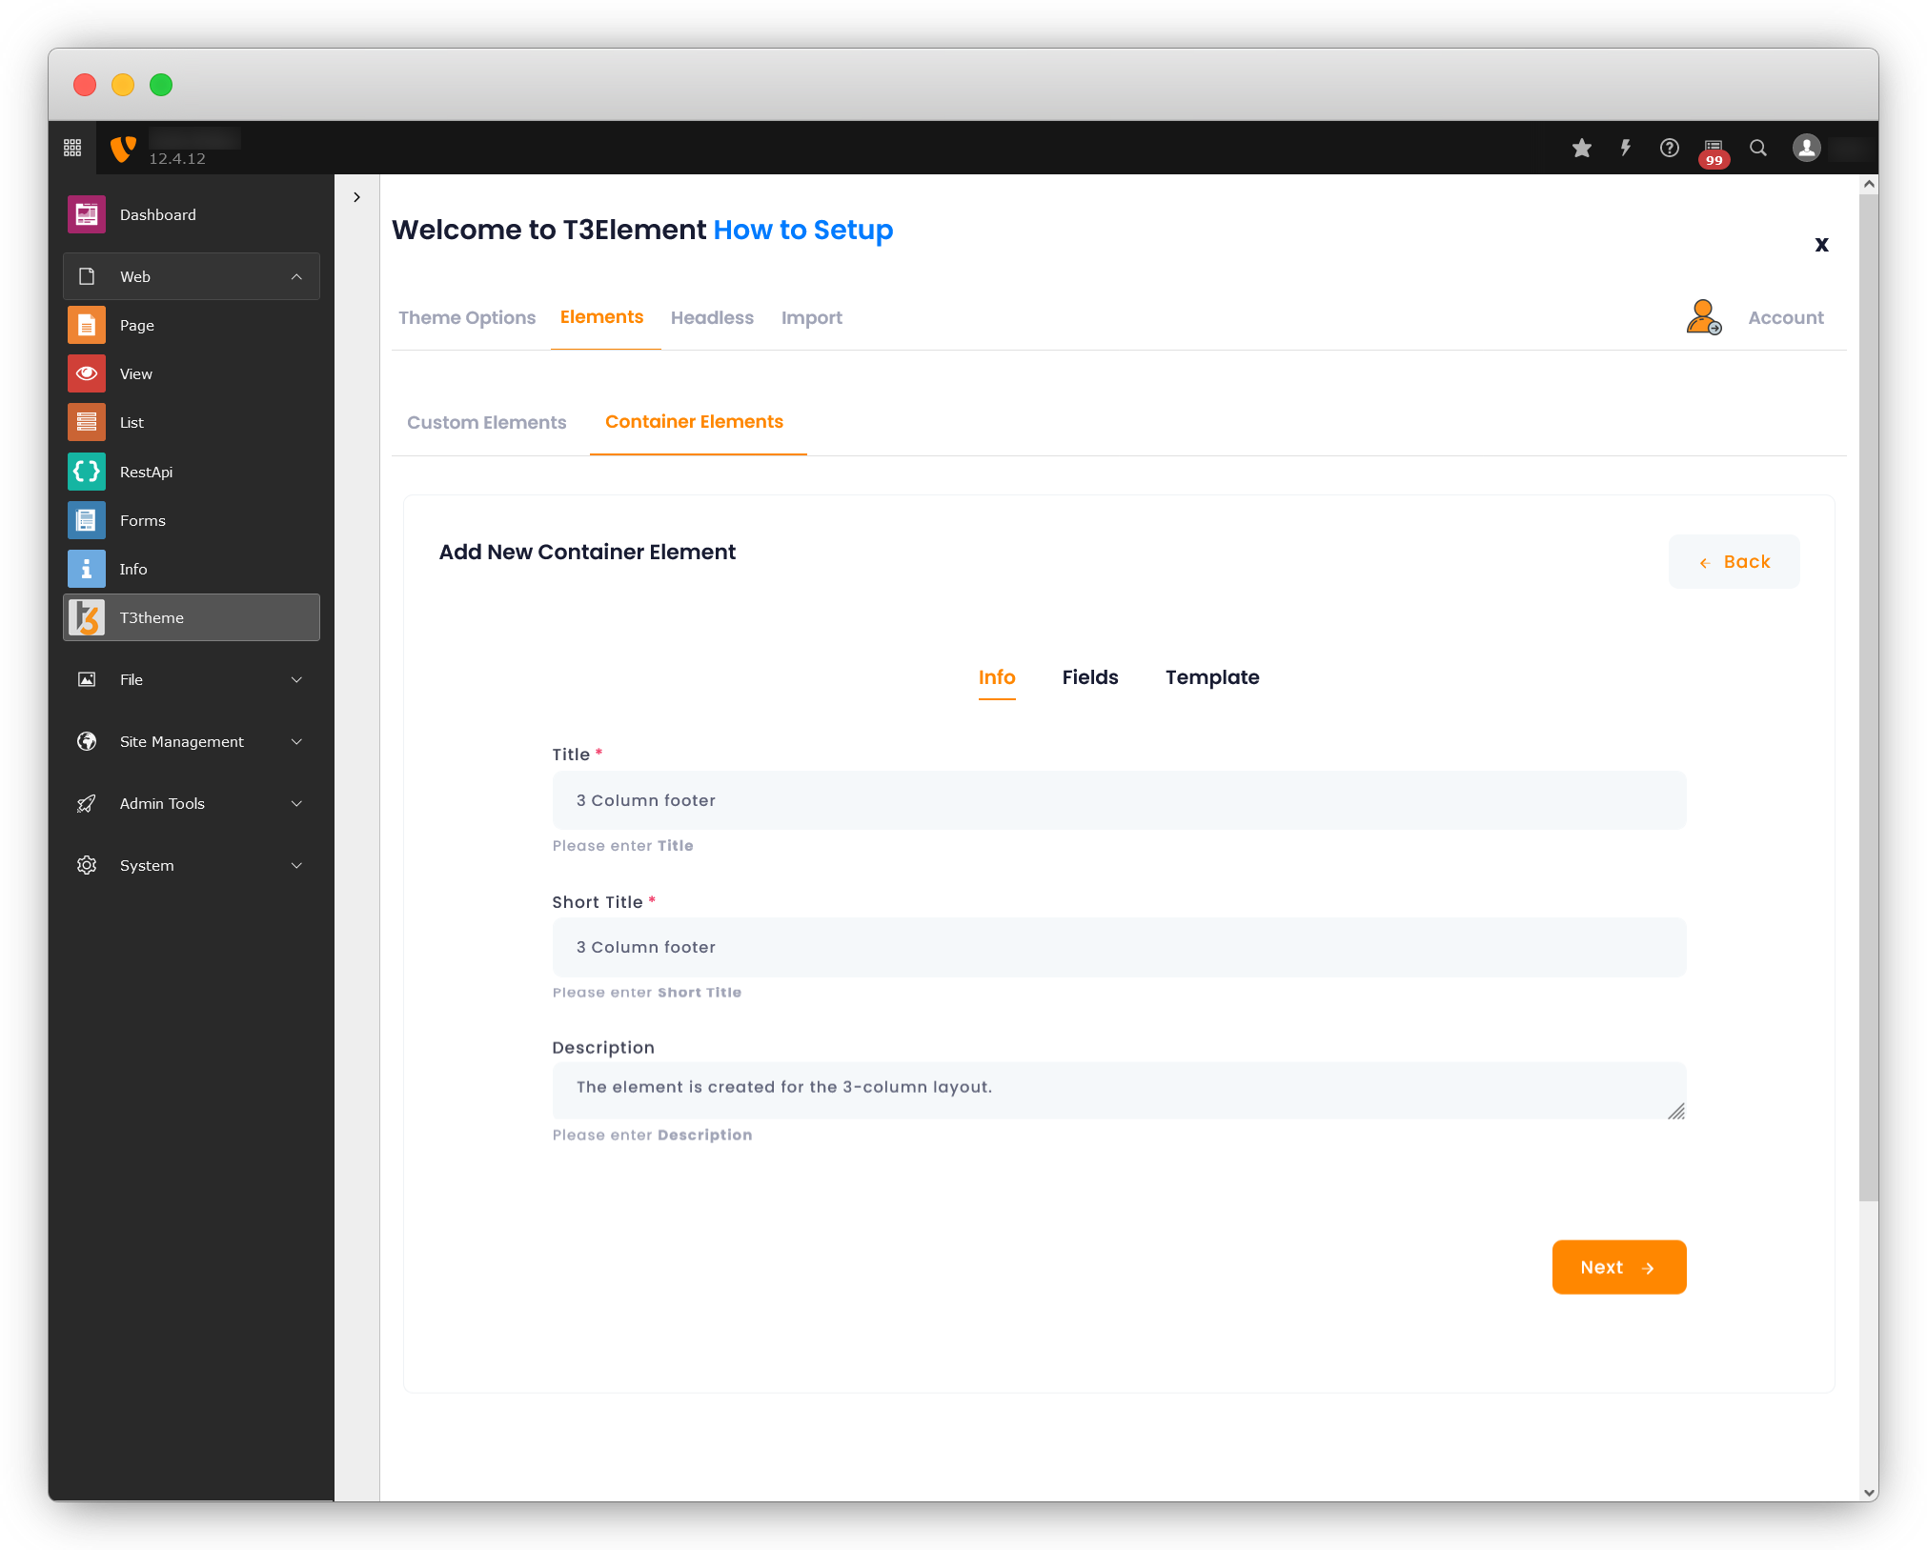Open Custom Elements sub-tab
1927x1550 pixels.
486,422
